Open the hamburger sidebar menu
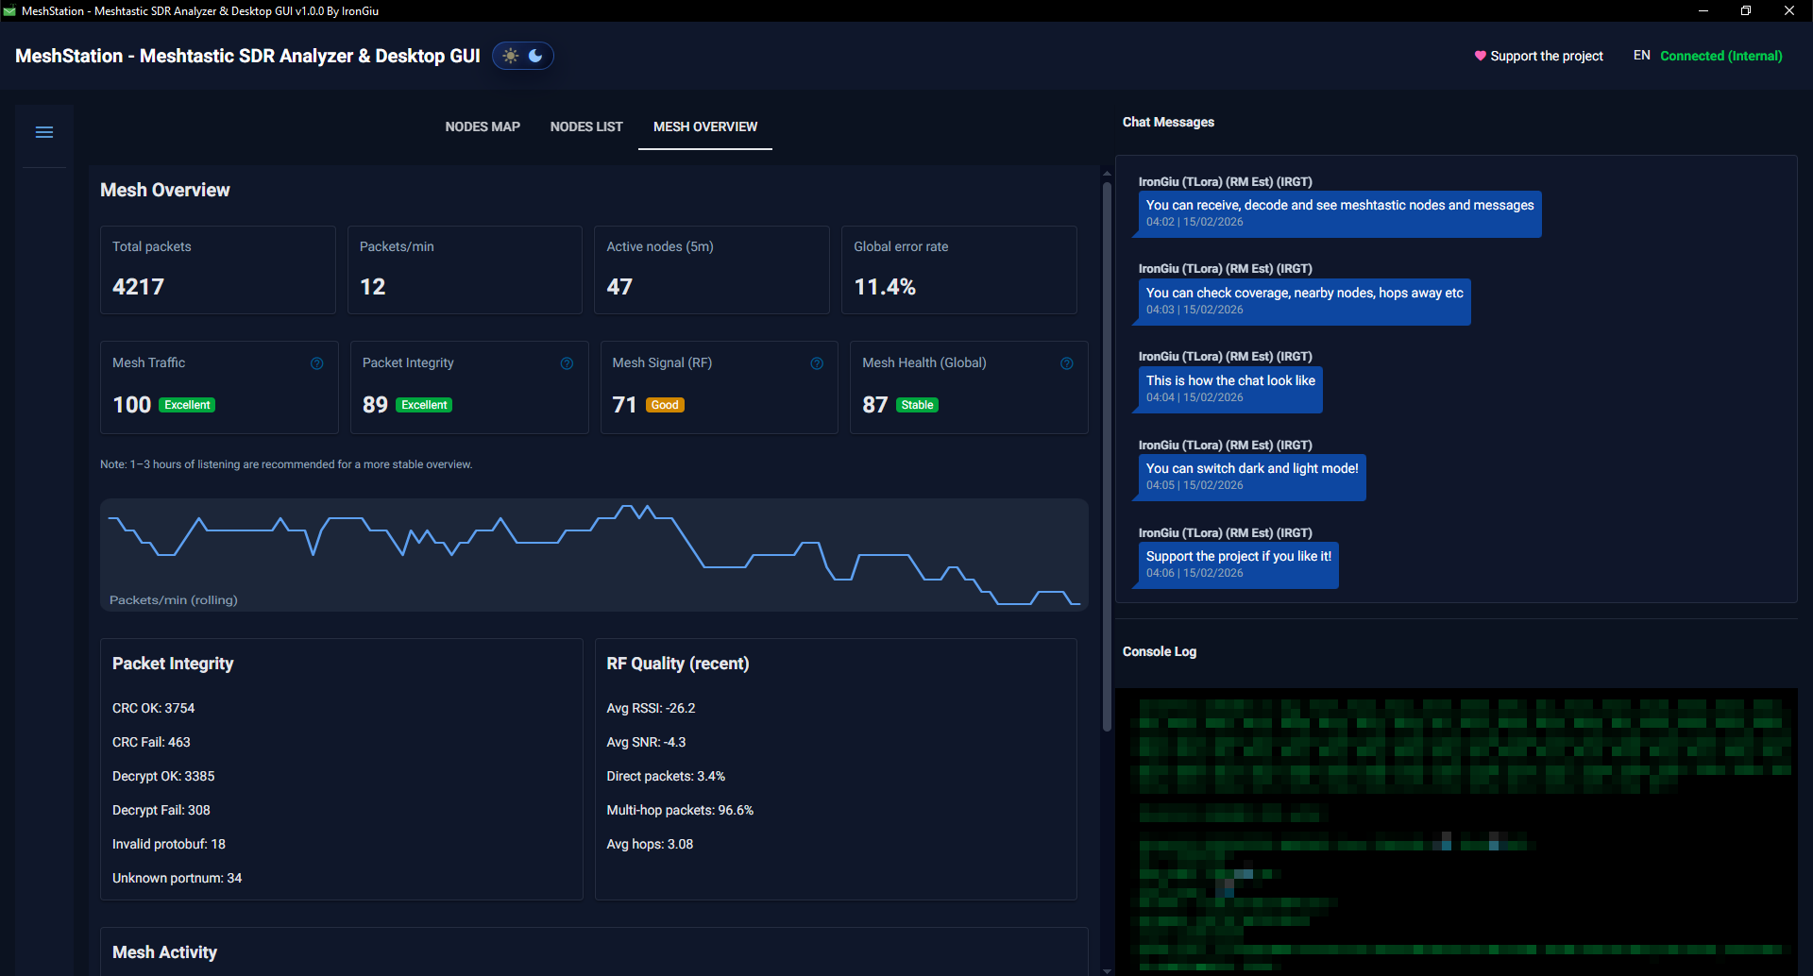1813x976 pixels. pyautogui.click(x=44, y=132)
